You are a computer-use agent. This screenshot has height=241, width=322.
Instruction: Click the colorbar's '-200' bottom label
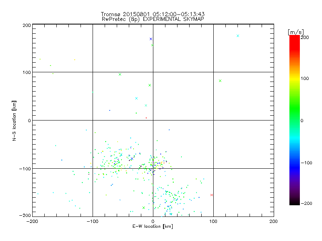(x=306, y=203)
